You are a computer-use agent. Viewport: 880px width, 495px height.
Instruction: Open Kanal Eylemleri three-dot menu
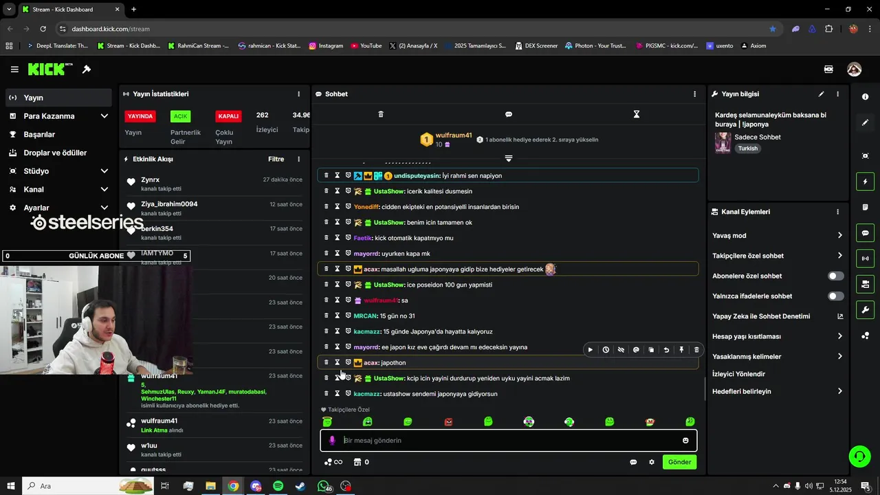click(x=837, y=212)
